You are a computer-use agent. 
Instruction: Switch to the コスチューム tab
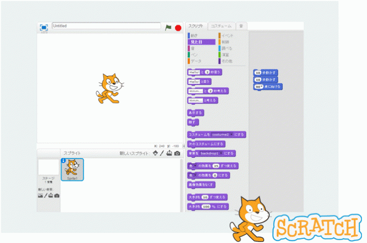pyautogui.click(x=221, y=25)
